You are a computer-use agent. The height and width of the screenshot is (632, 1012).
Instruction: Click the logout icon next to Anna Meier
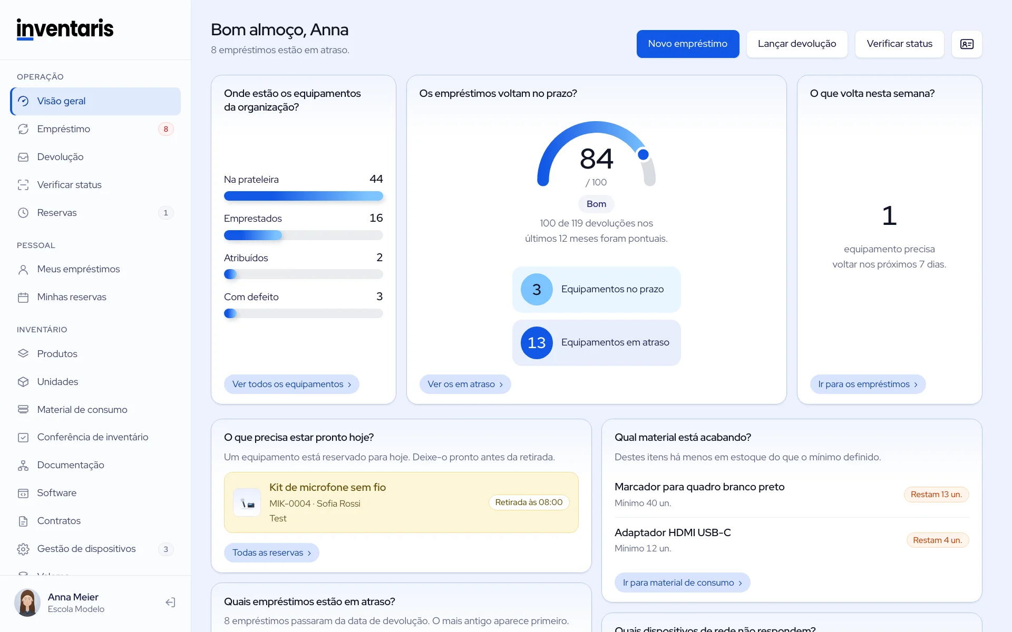pyautogui.click(x=170, y=603)
